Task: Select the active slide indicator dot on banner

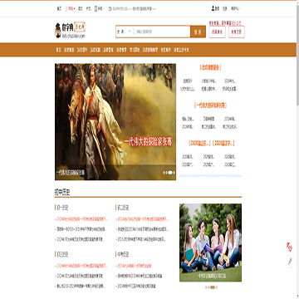Action: click(170, 173)
